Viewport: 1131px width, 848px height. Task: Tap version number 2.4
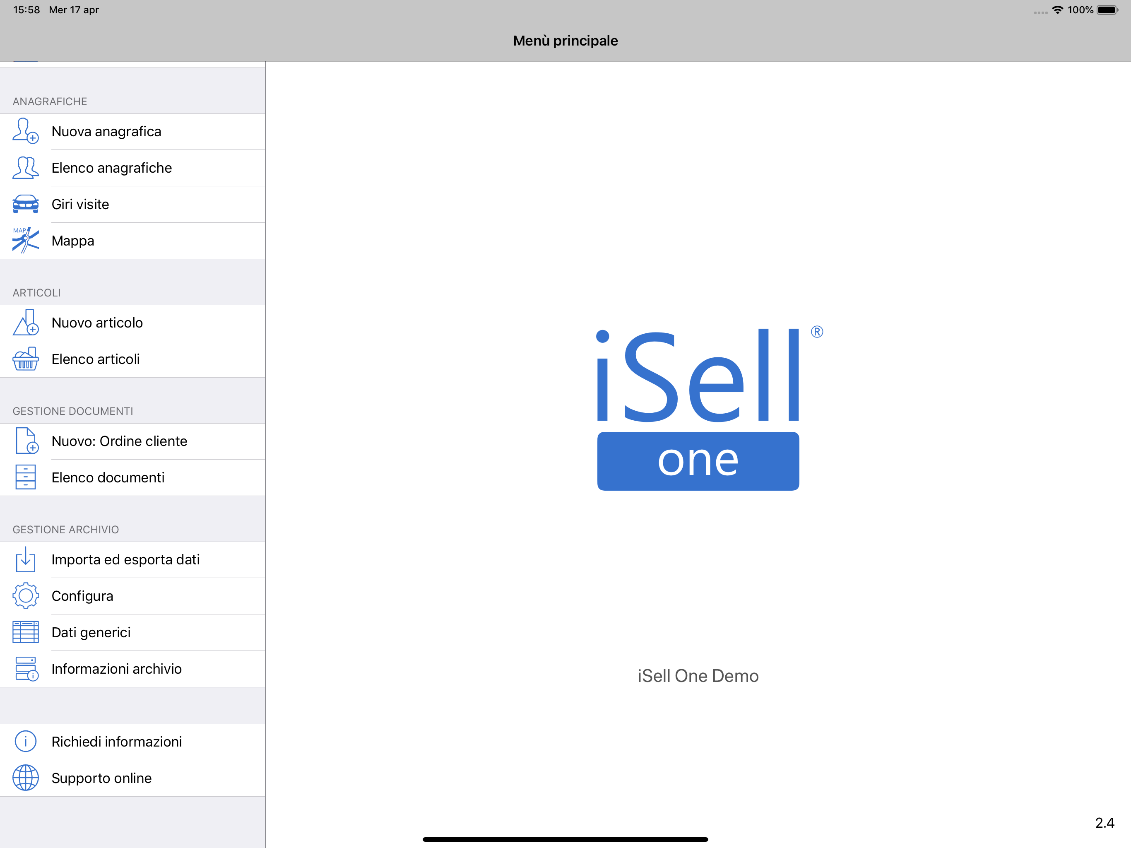tap(1105, 822)
